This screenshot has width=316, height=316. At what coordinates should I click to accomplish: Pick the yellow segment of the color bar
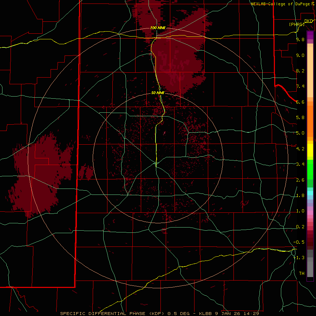(310, 150)
